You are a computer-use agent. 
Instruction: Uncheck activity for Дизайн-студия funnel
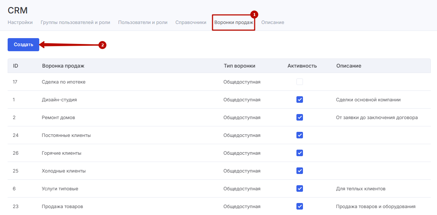(x=300, y=100)
